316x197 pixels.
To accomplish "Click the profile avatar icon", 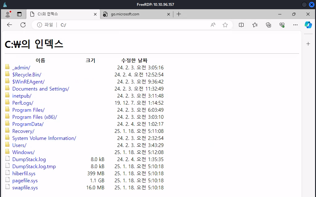I will point(8,14).
